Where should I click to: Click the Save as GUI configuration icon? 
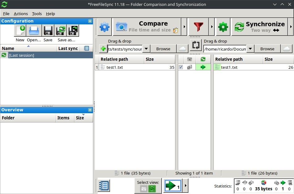click(x=61, y=30)
